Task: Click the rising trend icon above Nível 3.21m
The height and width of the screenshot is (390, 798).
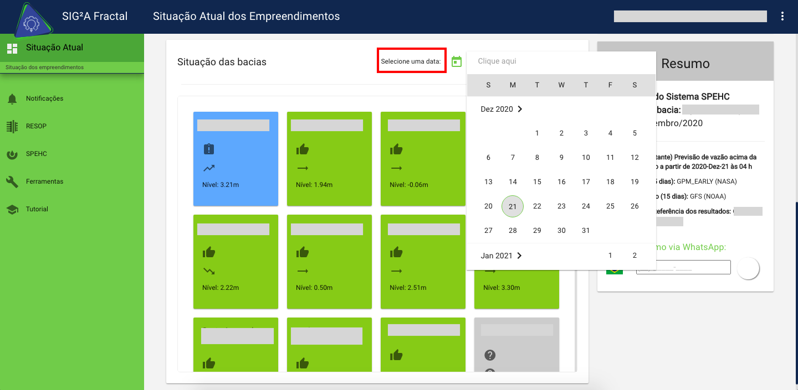Action: click(x=209, y=168)
